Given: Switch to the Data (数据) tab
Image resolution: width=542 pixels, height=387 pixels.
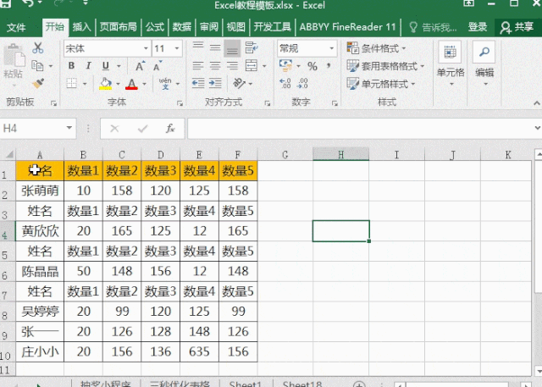Looking at the screenshot, I should point(182,27).
